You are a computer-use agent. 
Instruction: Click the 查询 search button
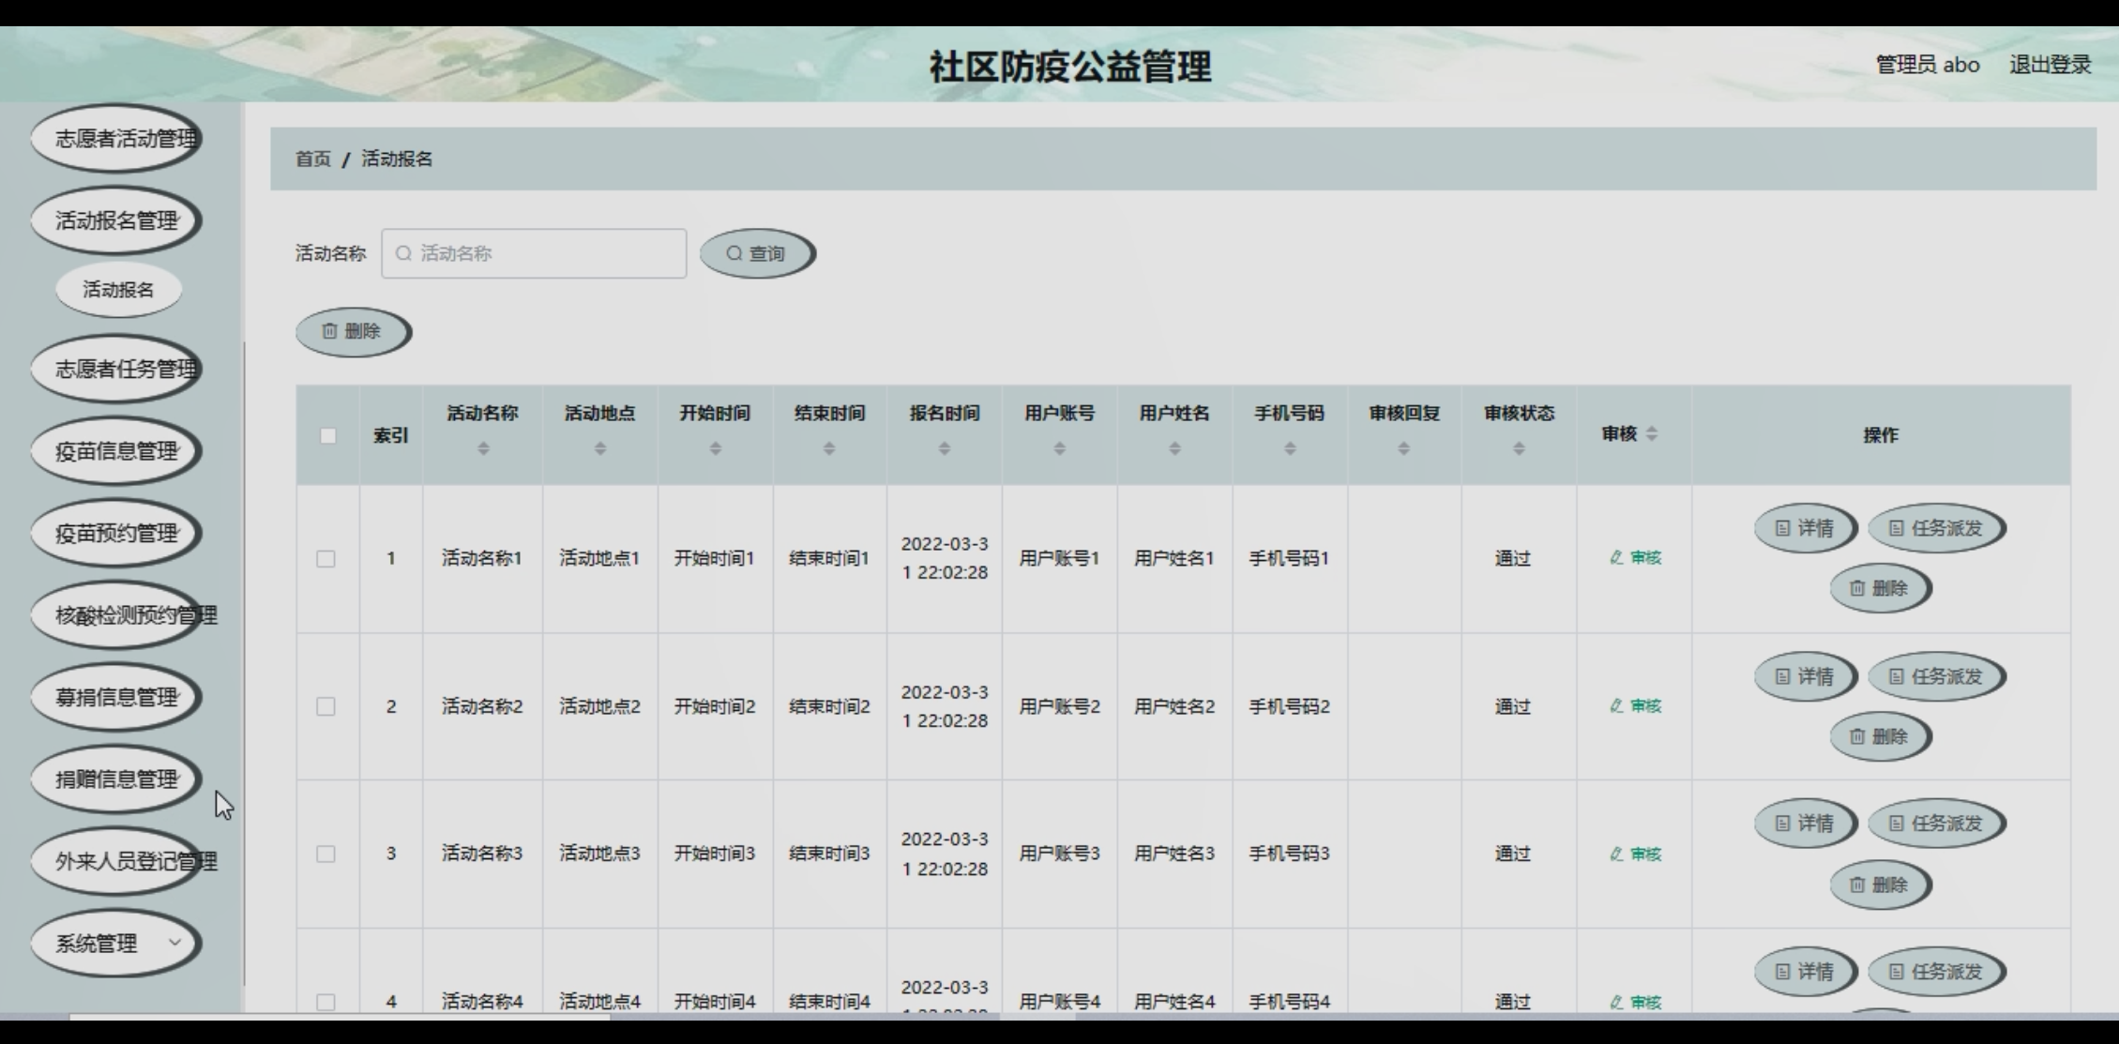coord(756,253)
